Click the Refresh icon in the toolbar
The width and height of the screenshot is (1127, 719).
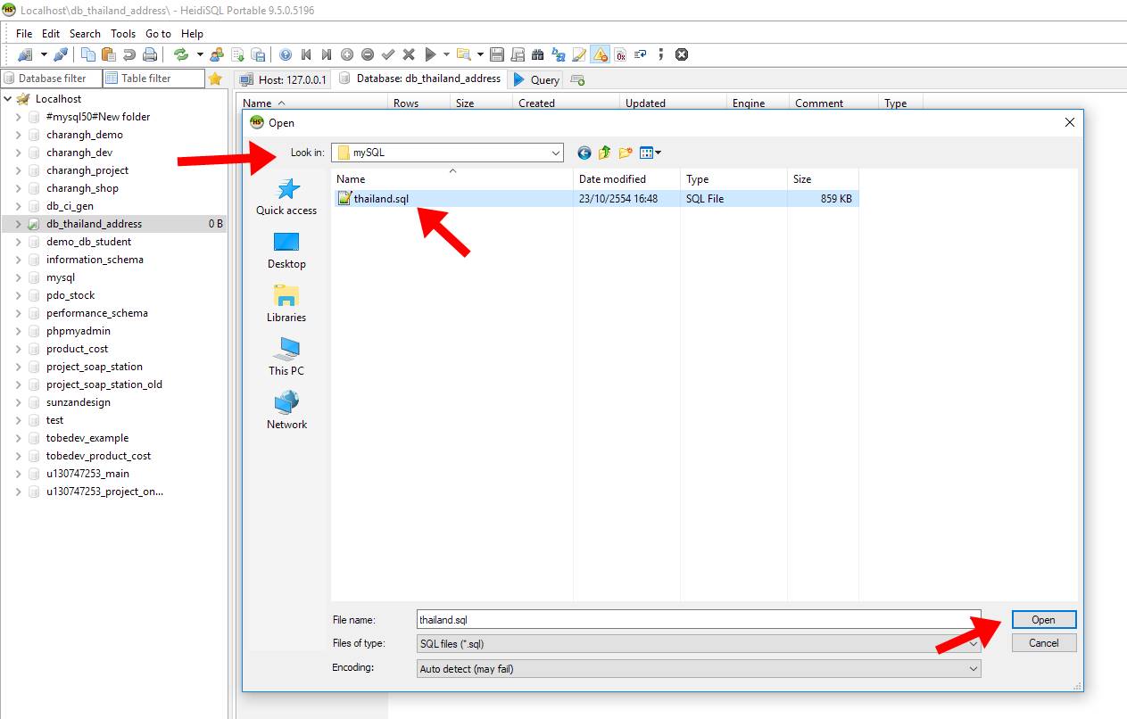[182, 54]
